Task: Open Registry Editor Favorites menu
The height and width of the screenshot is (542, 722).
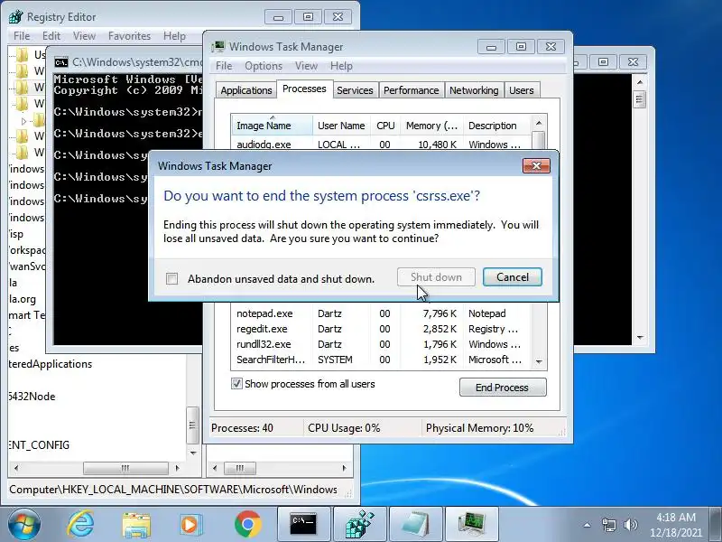Action: coord(129,36)
